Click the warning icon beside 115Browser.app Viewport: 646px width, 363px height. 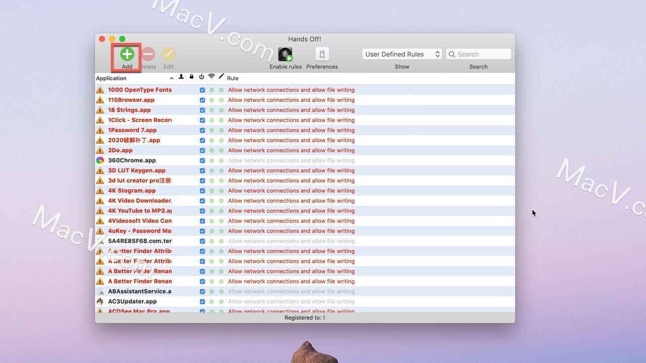tap(100, 100)
